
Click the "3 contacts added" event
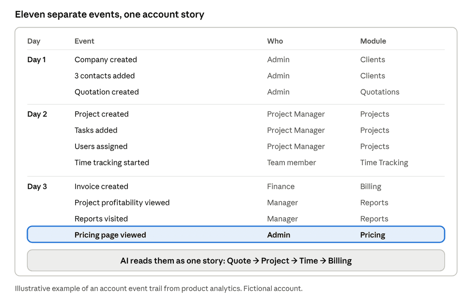[x=105, y=76]
